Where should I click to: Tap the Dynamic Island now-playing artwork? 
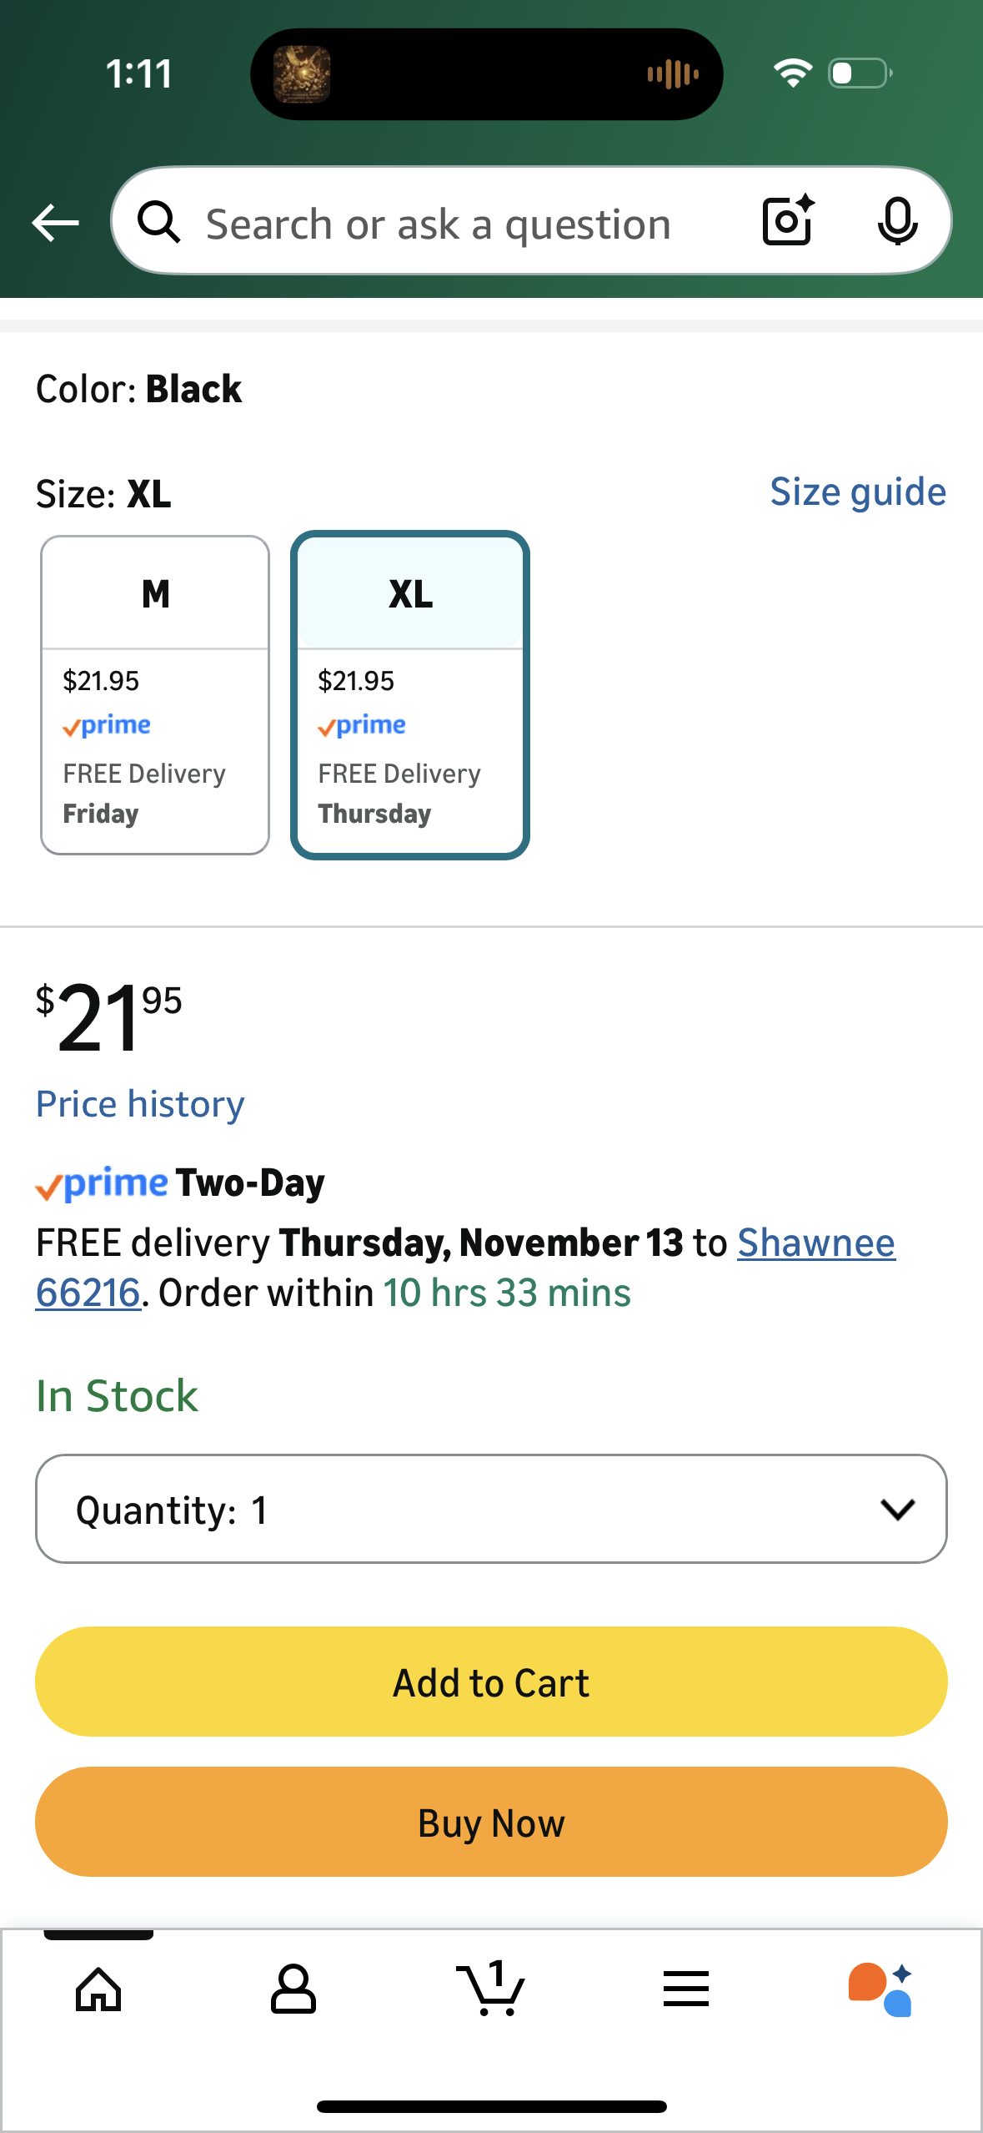point(302,74)
